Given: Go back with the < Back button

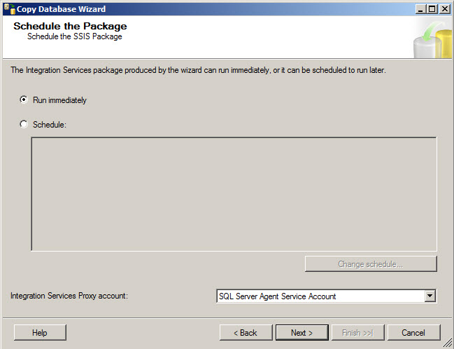Looking at the screenshot, I should [246, 333].
